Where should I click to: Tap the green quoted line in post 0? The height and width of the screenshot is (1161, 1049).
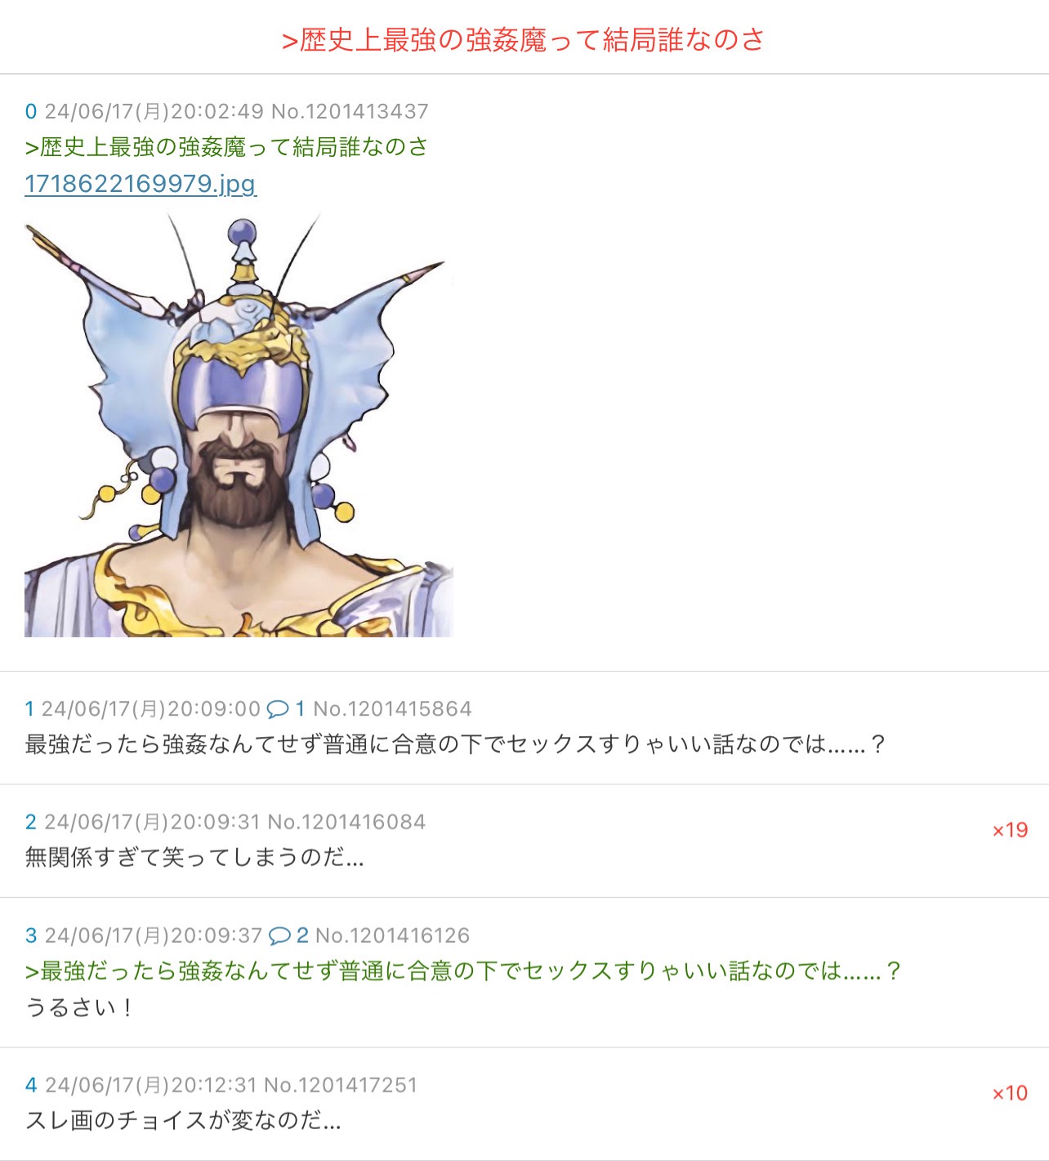pos(226,147)
